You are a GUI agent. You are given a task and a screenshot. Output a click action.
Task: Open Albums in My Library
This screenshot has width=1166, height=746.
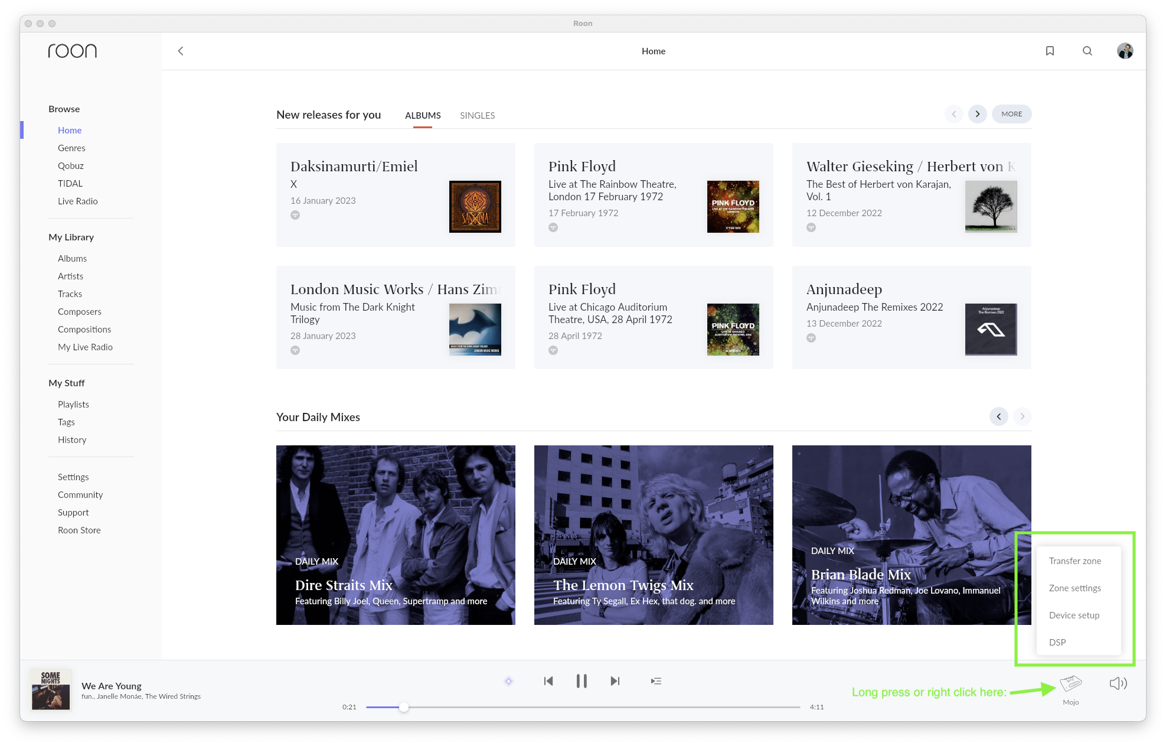pyautogui.click(x=72, y=258)
